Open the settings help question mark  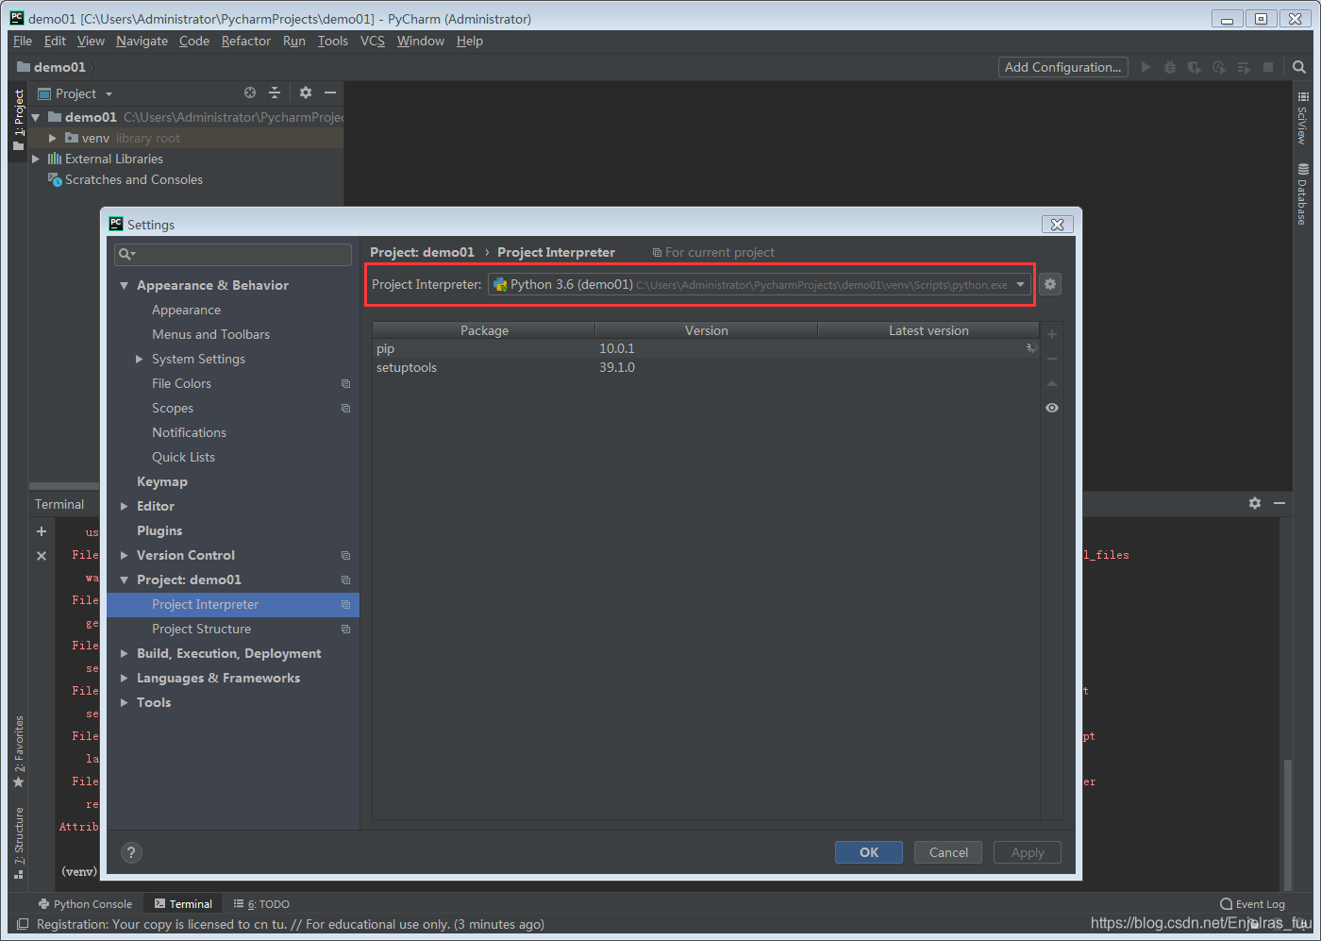pyautogui.click(x=131, y=852)
